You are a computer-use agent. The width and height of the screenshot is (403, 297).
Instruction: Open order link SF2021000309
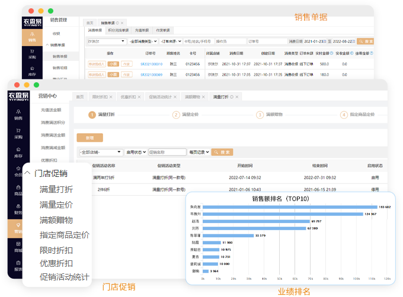(151, 75)
